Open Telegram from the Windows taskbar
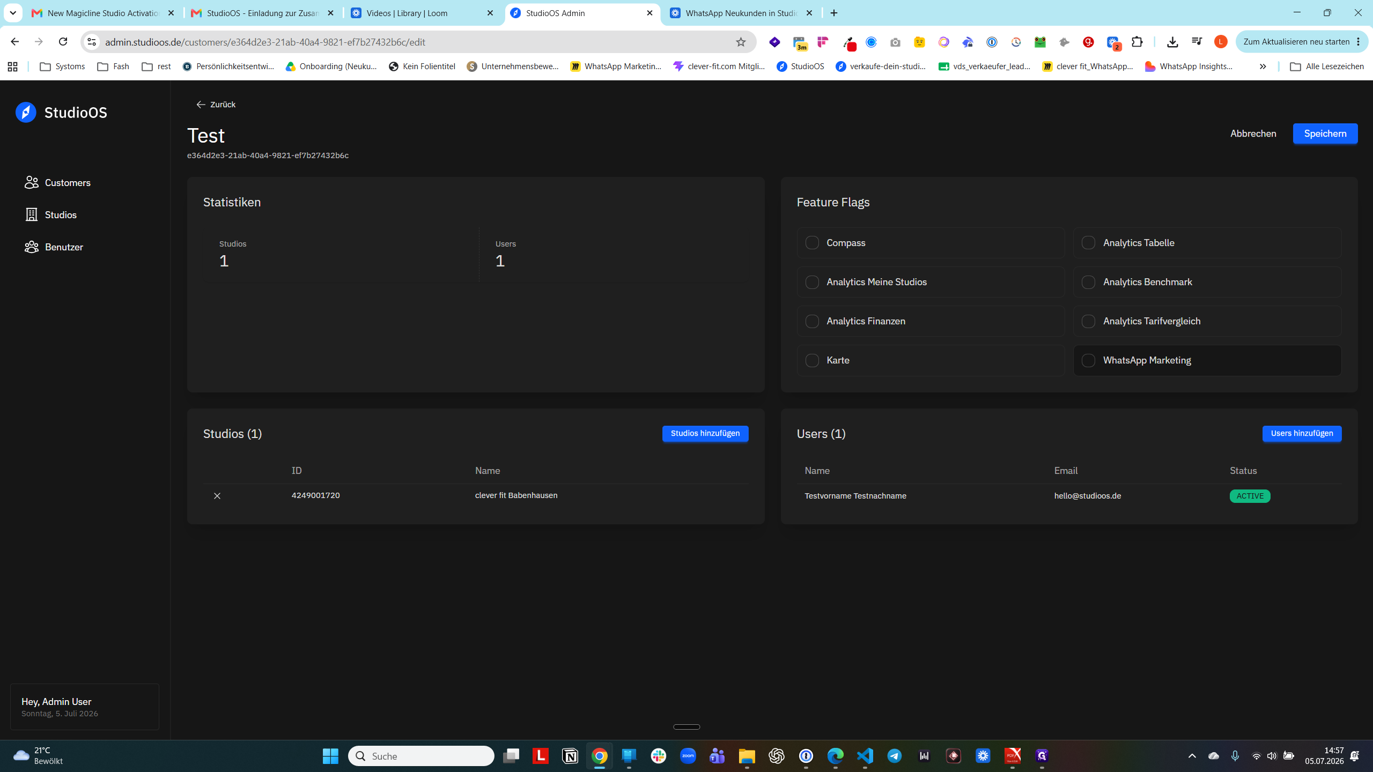Screen dimensions: 1373x772 [x=894, y=756]
